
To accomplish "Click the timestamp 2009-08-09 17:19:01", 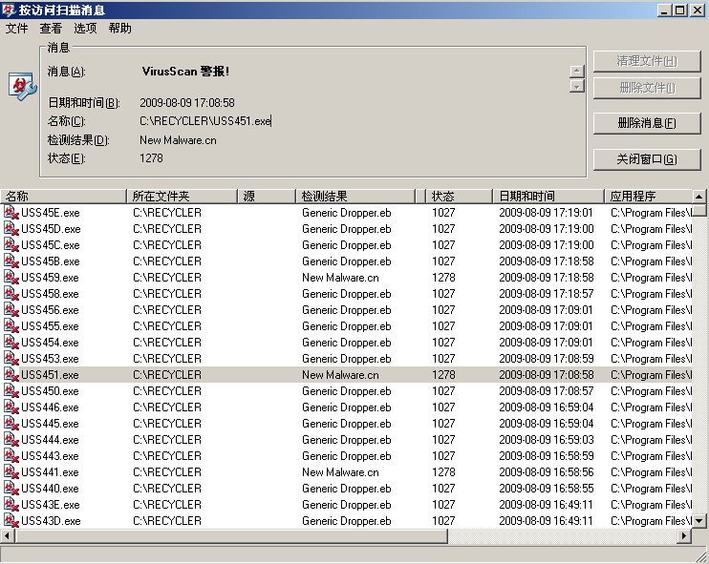I will (546, 212).
